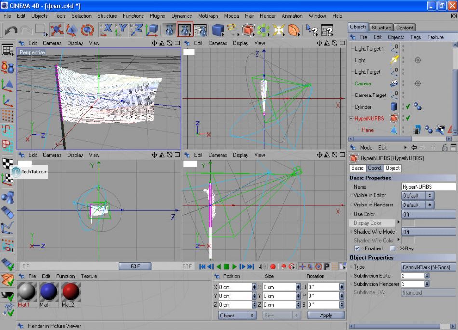
Task: Open the Render Settings icon
Action: (x=200, y=30)
